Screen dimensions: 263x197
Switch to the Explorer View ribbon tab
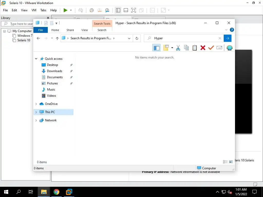[x=84, y=30]
